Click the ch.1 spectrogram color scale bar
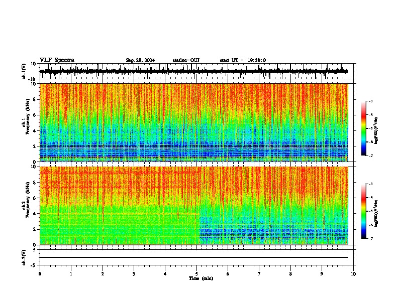This screenshot has width=398, height=307. (363, 128)
